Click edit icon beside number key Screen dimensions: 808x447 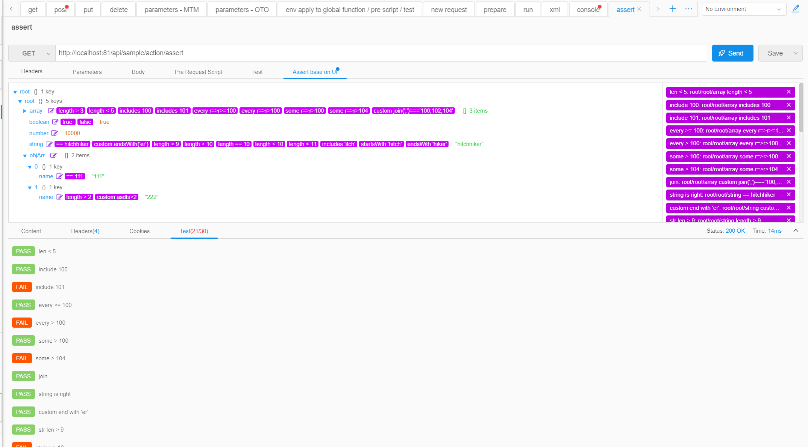(x=54, y=133)
